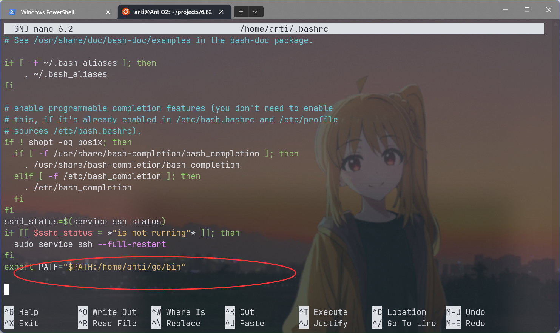Click the ^U Paste shortcut

click(245, 324)
